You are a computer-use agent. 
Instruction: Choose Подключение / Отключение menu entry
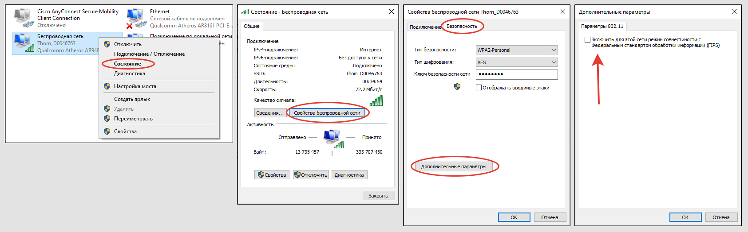tap(149, 54)
